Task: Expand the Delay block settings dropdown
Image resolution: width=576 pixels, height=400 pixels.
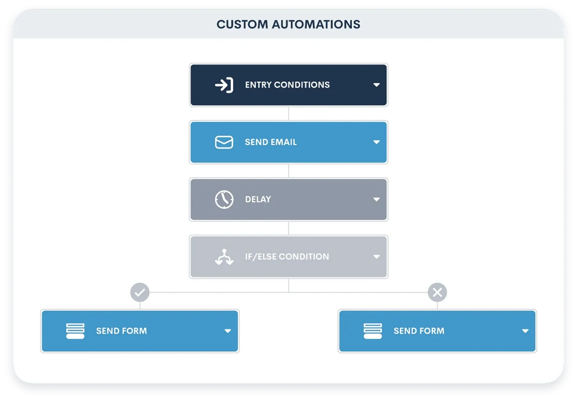Action: [376, 199]
